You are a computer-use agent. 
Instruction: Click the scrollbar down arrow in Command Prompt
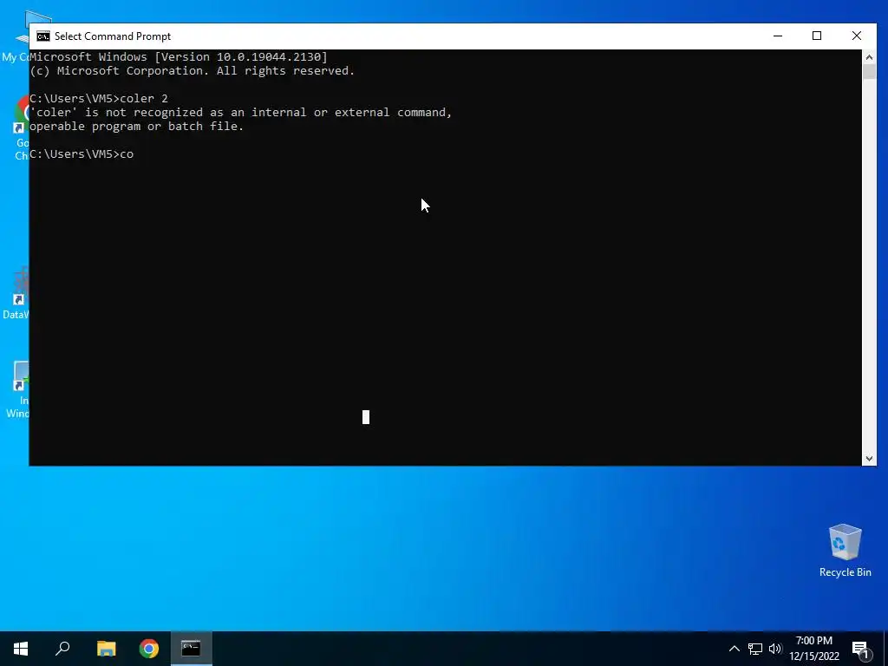pyautogui.click(x=869, y=459)
